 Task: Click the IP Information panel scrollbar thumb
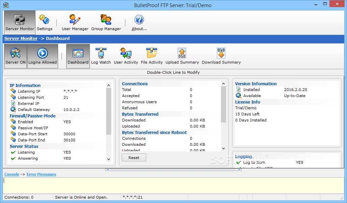[109, 111]
